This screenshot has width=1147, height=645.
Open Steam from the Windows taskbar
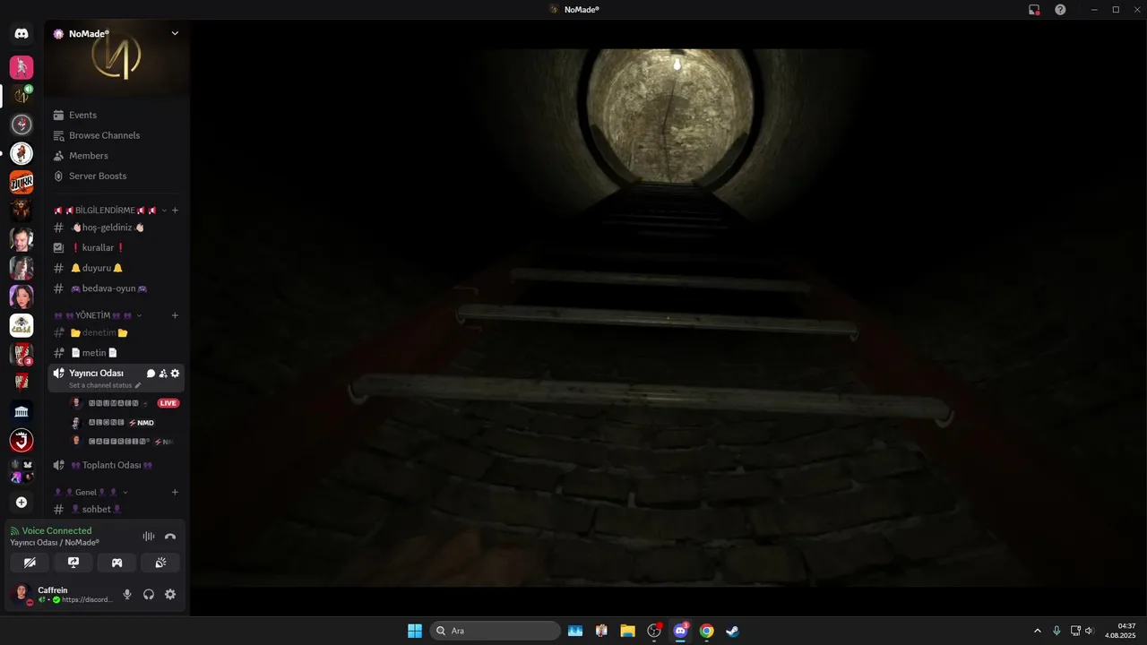[732, 631]
